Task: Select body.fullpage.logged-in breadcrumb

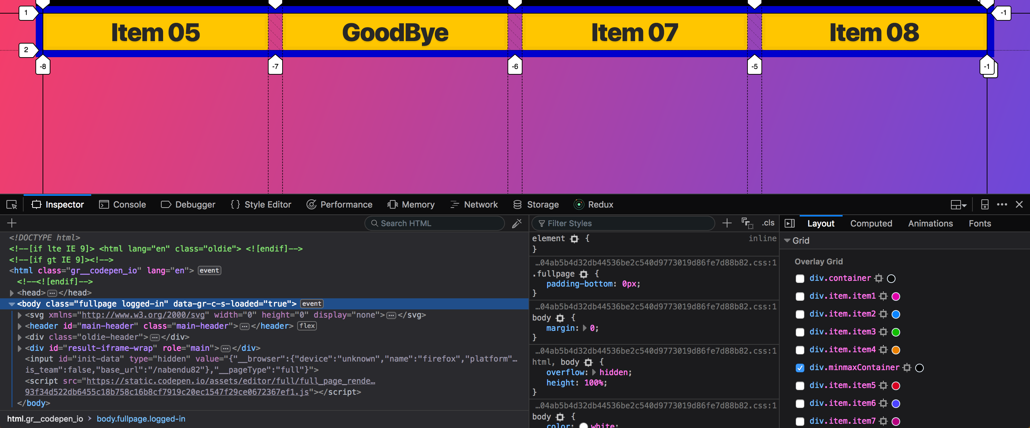Action: pos(141,419)
